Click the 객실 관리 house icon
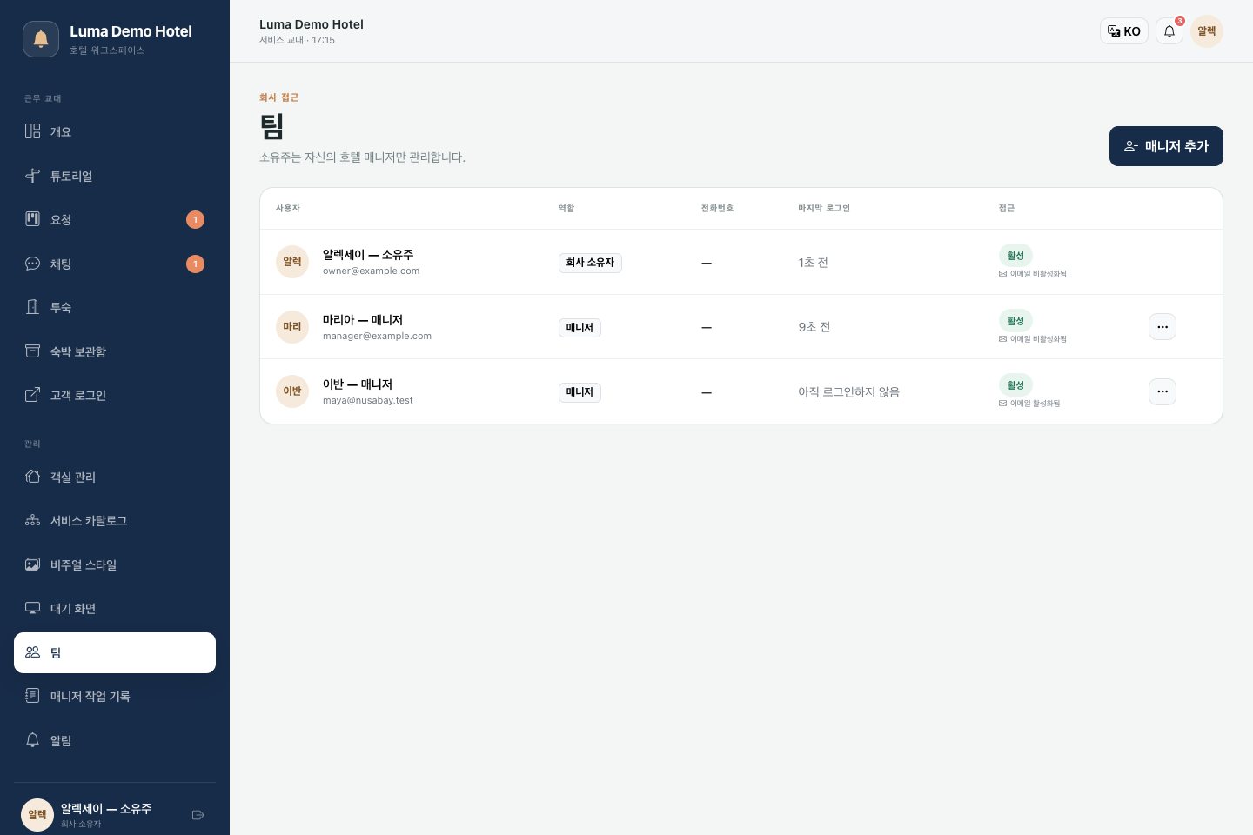Viewport: 1253px width, 835px height. (x=32, y=477)
